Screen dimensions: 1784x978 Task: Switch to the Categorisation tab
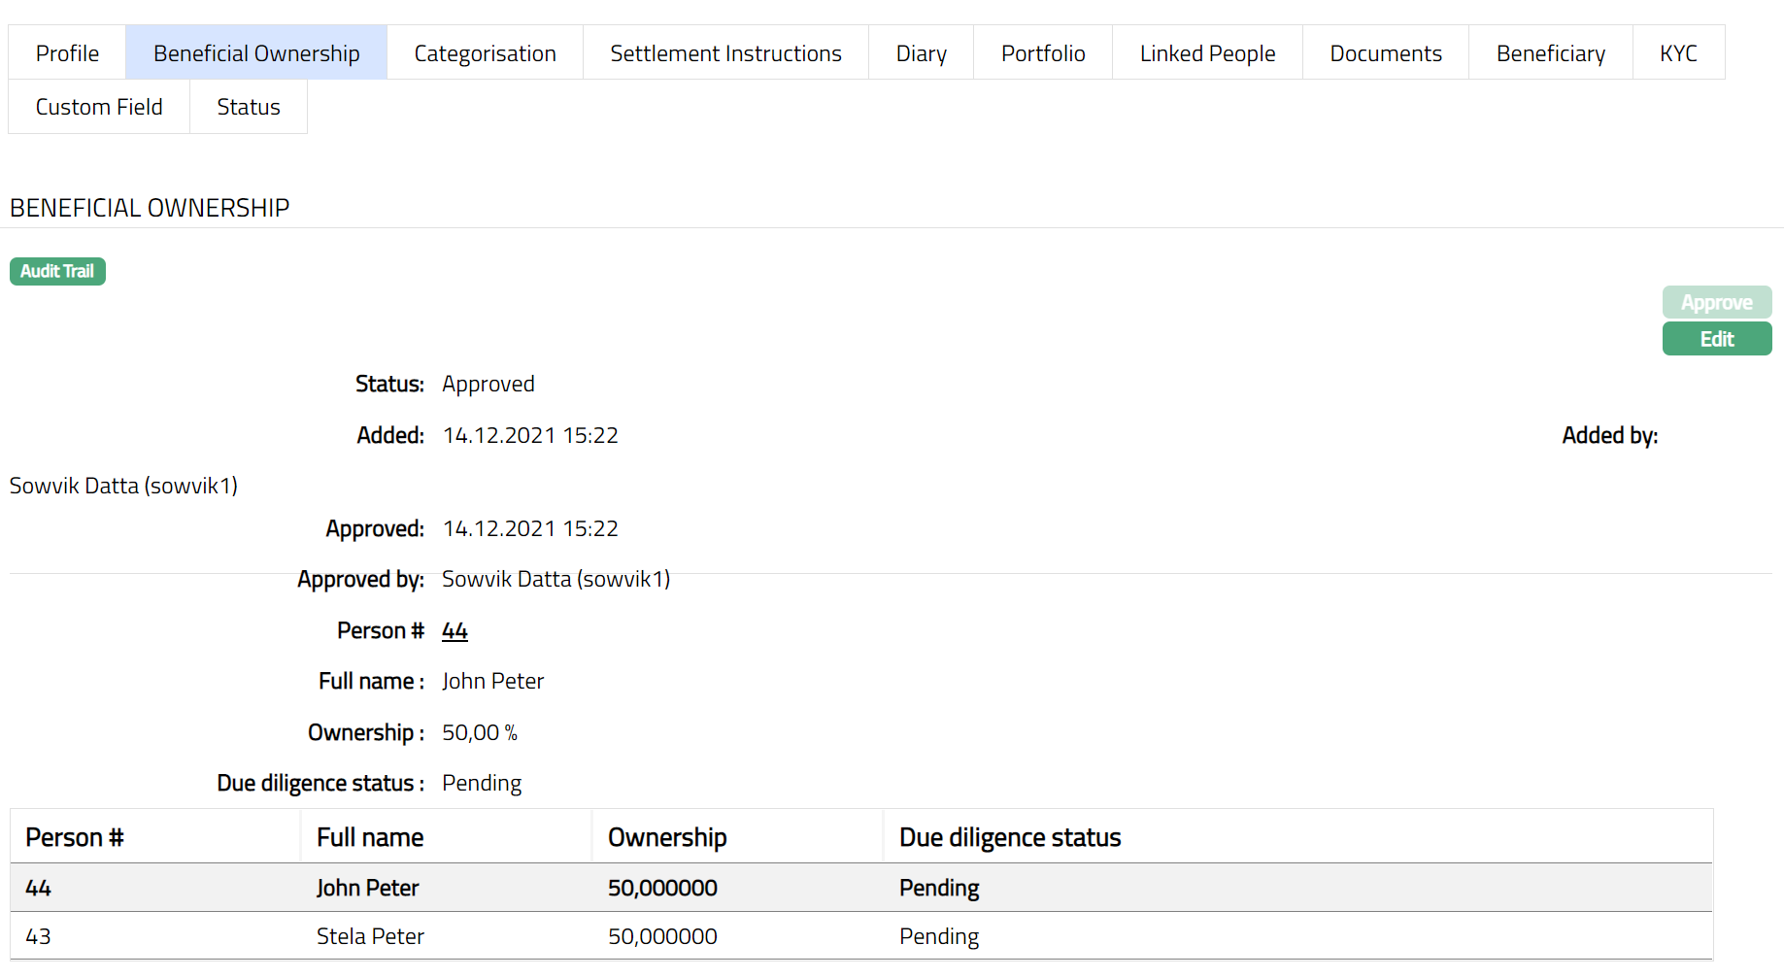485,53
